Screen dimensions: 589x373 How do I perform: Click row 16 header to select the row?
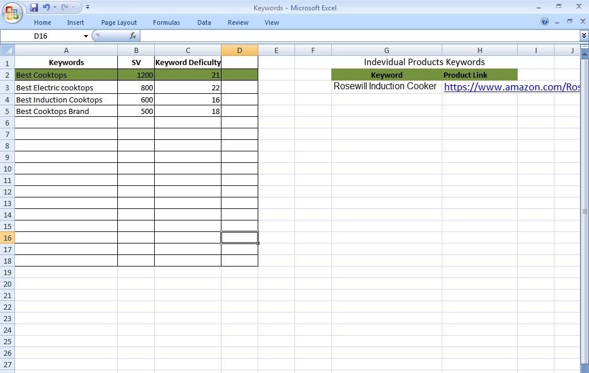7,237
